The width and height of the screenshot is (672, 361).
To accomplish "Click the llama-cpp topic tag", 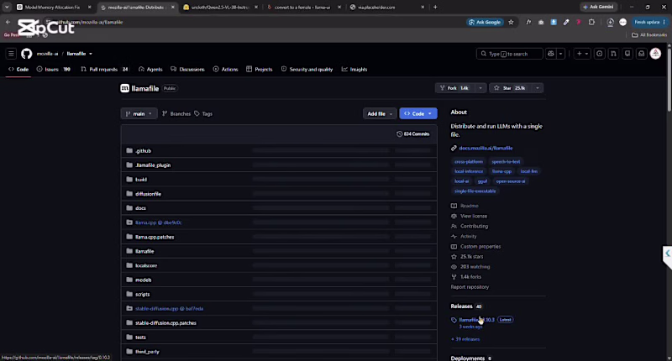I will [x=501, y=171].
